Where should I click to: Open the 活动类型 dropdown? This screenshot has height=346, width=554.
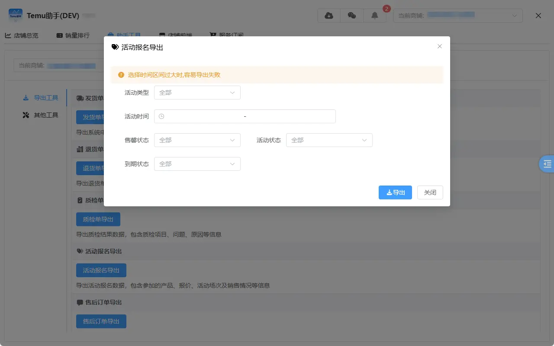click(x=197, y=92)
